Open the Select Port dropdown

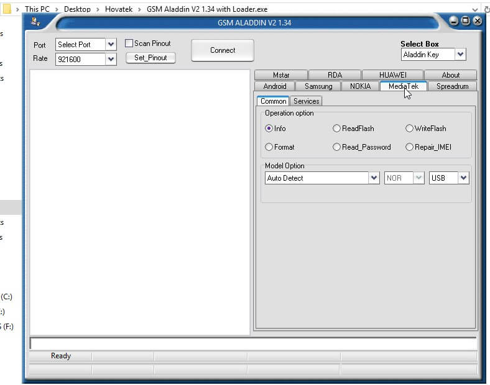pyautogui.click(x=111, y=44)
